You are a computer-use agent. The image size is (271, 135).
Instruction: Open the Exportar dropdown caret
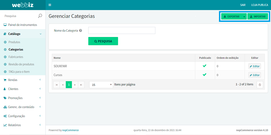[244, 16]
